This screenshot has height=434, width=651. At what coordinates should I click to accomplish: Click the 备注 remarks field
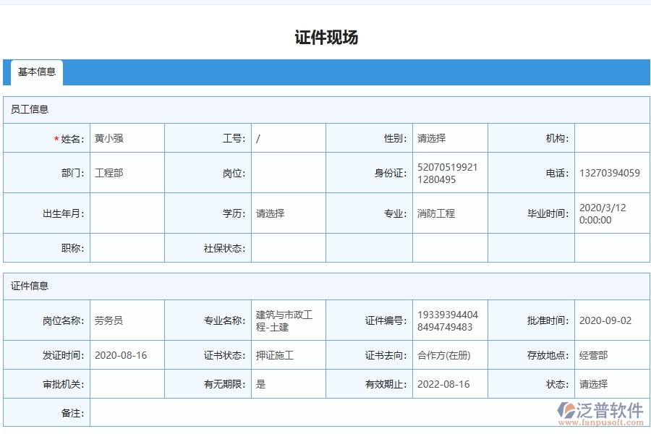[289, 414]
